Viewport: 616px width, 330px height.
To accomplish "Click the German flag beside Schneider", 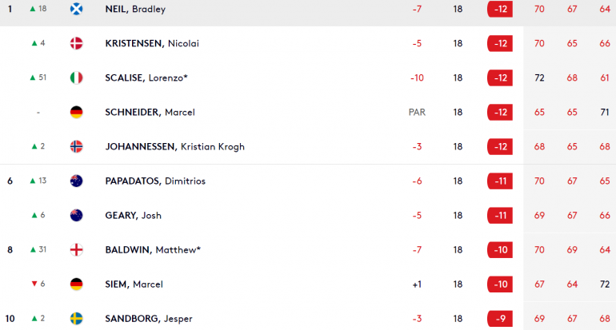I will tap(76, 112).
